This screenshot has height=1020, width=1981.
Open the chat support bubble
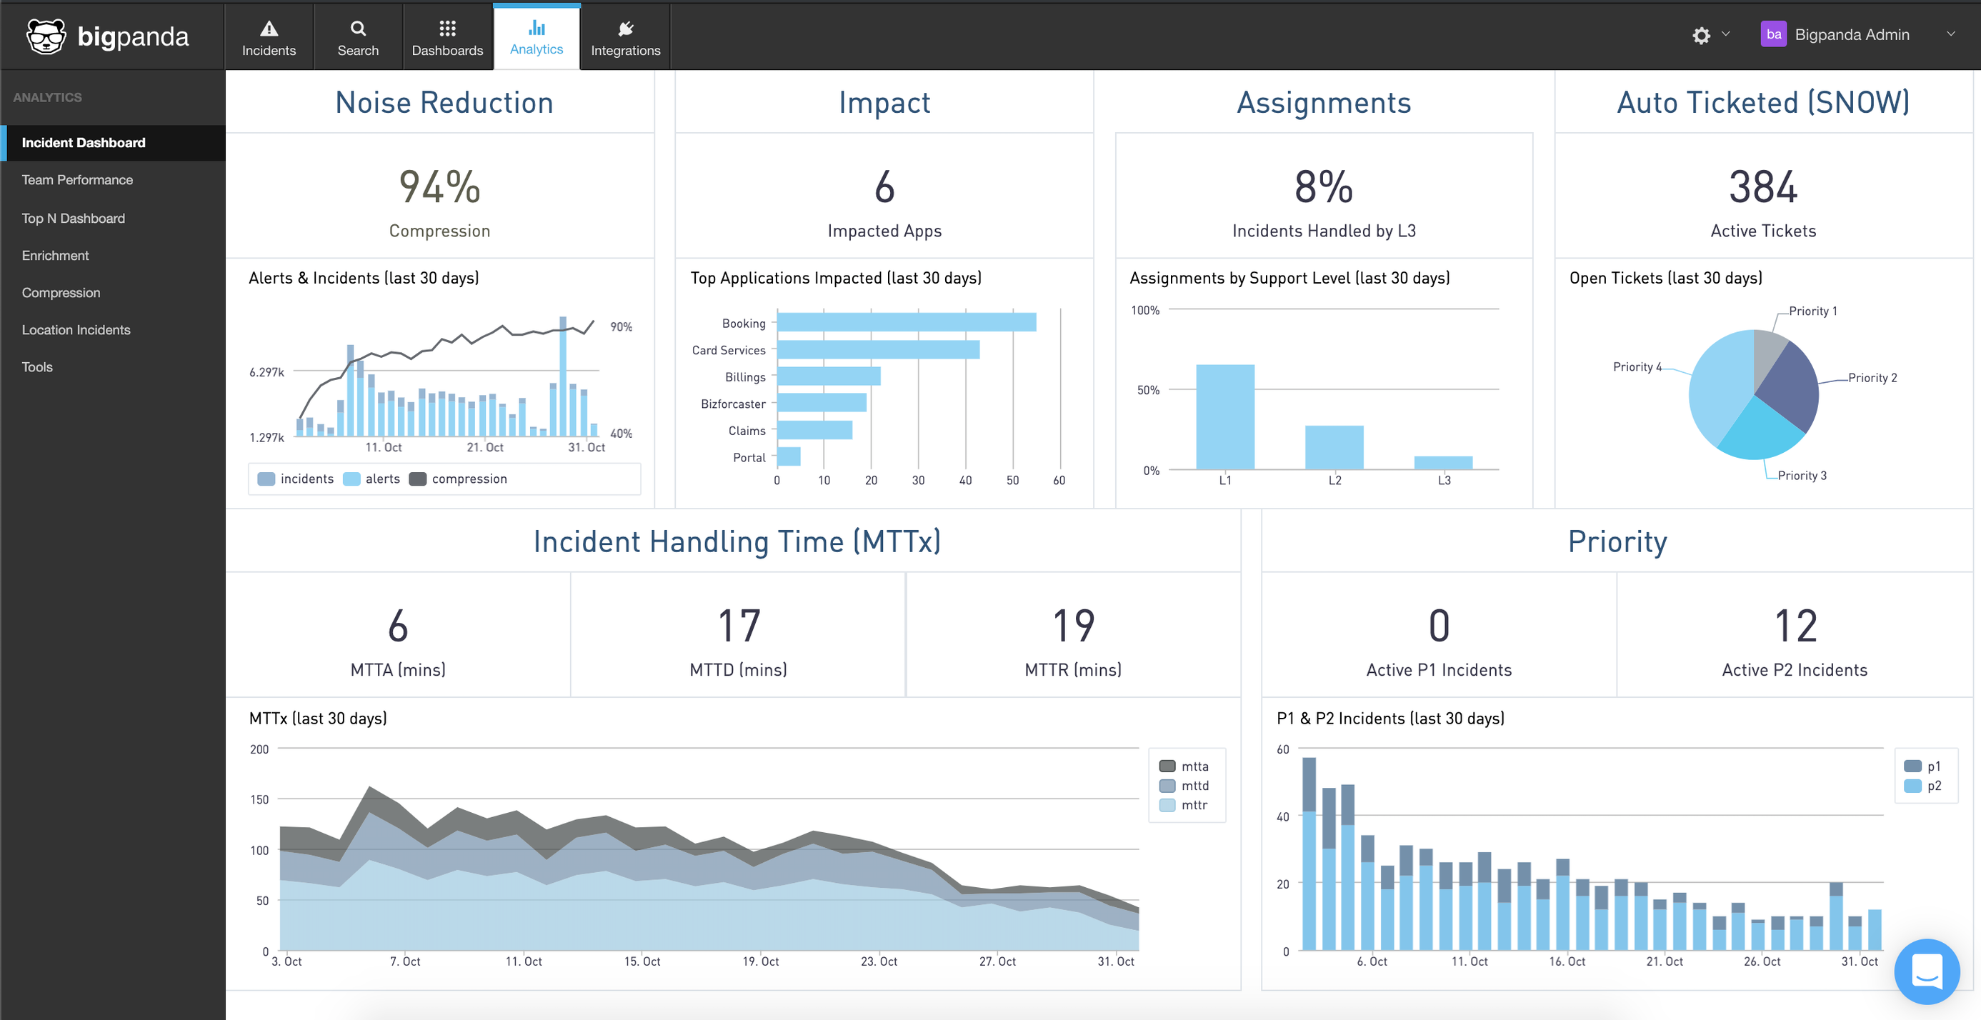[x=1927, y=971]
